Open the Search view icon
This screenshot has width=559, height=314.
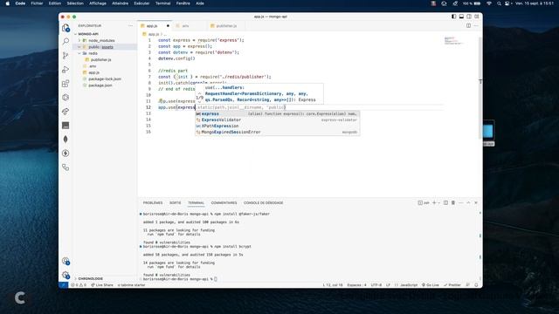click(66, 42)
